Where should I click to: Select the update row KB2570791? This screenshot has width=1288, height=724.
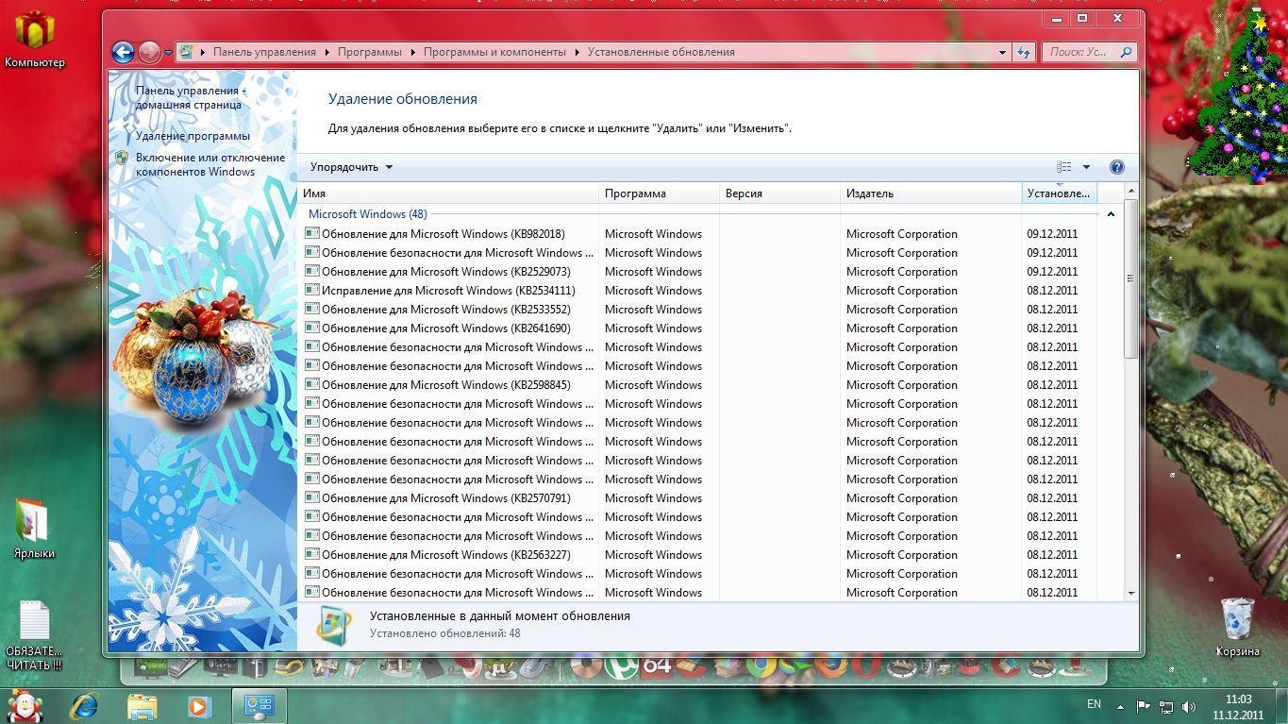coord(700,497)
